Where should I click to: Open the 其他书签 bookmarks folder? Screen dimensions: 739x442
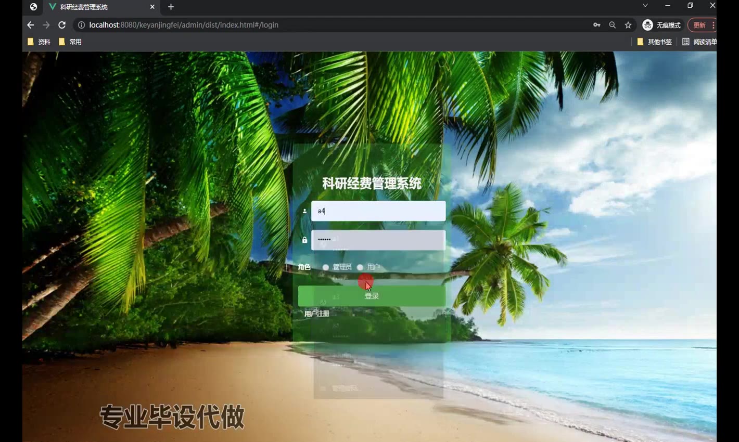[654, 42]
